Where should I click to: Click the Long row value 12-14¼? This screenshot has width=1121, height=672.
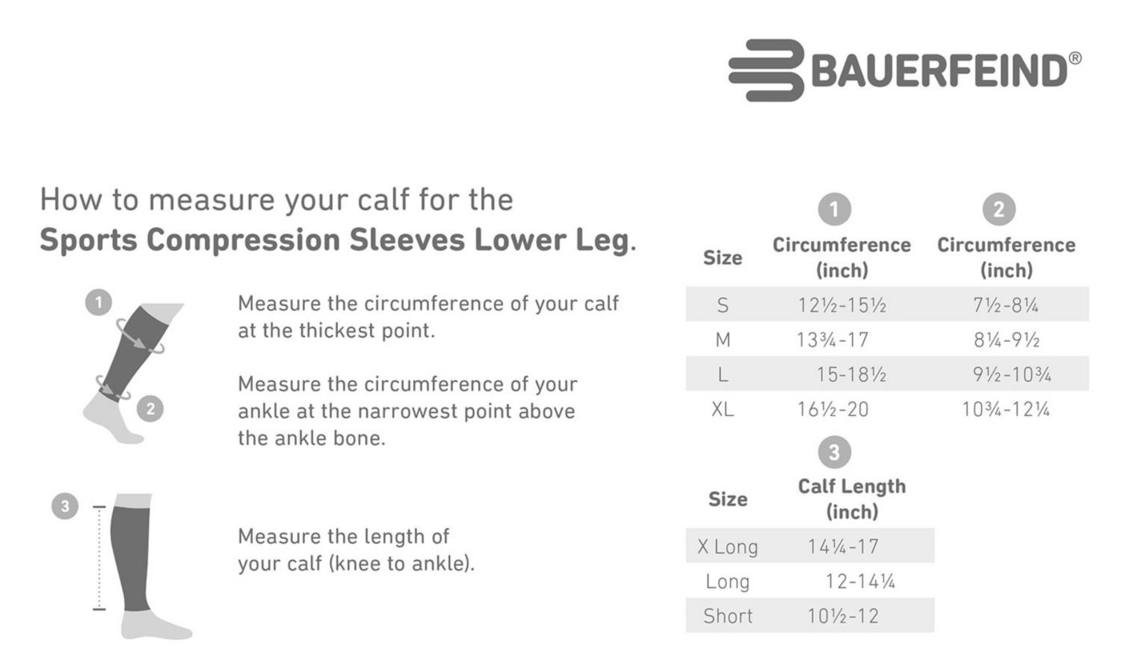[x=860, y=582]
